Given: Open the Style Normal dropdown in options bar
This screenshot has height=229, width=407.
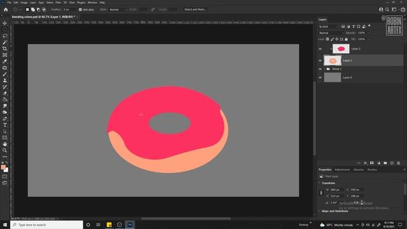Looking at the screenshot, I should [117, 10].
